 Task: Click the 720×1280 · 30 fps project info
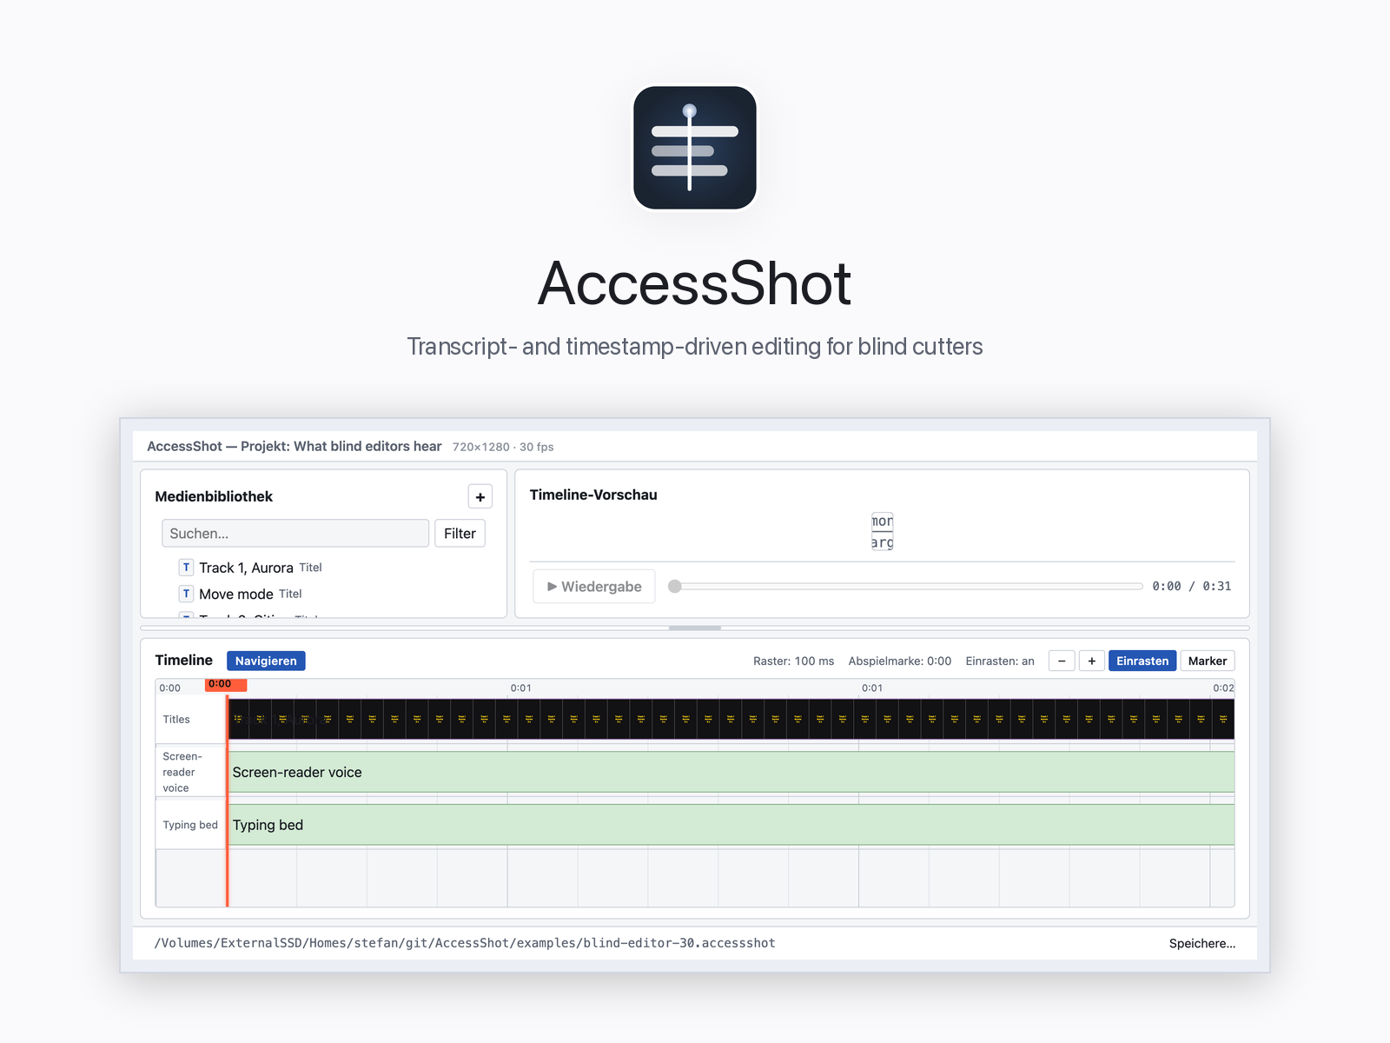pyautogui.click(x=503, y=447)
